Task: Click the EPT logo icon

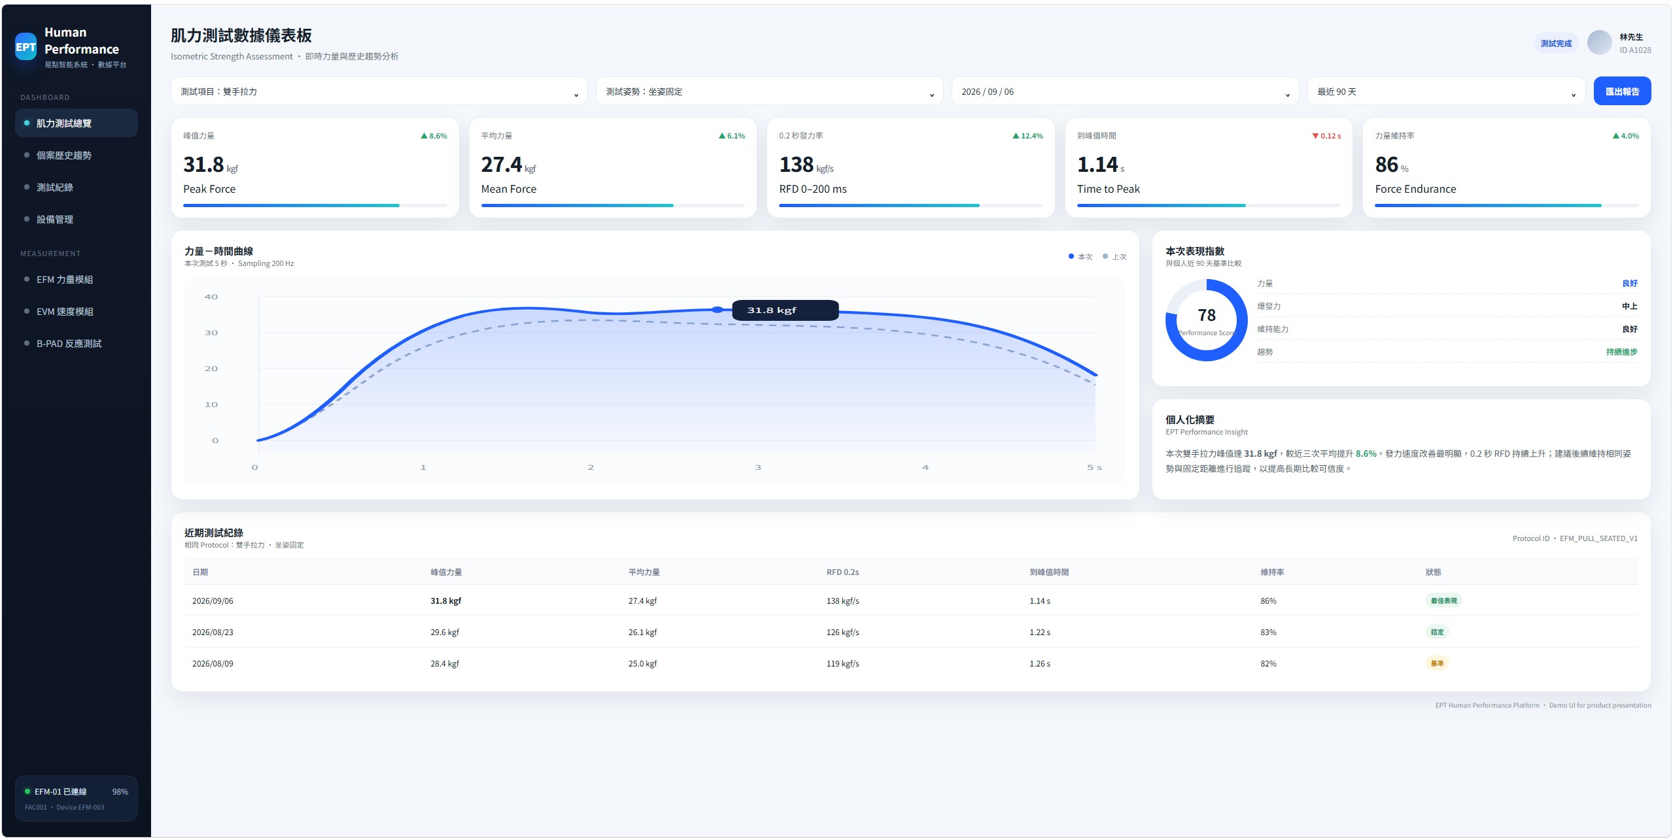Action: 26,47
